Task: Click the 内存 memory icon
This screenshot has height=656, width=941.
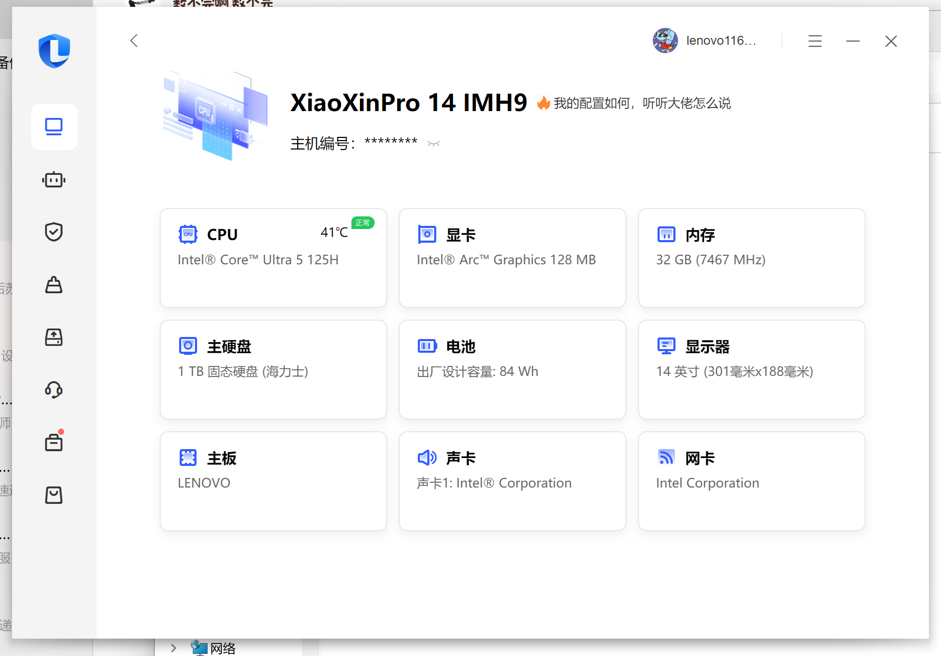Action: [666, 234]
